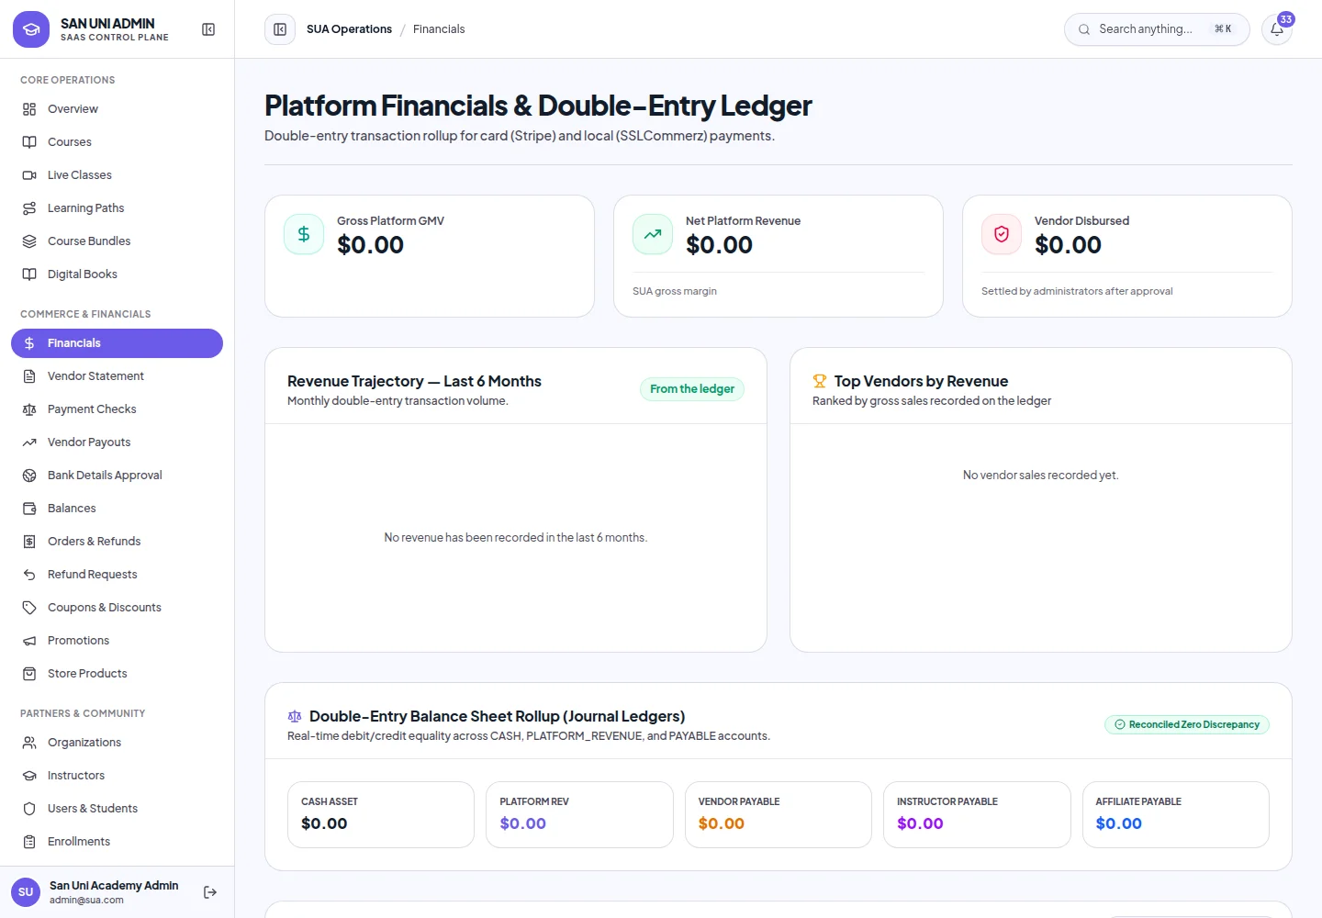Click the Financials breadcrumb
The width and height of the screenshot is (1322, 918).
click(x=439, y=29)
